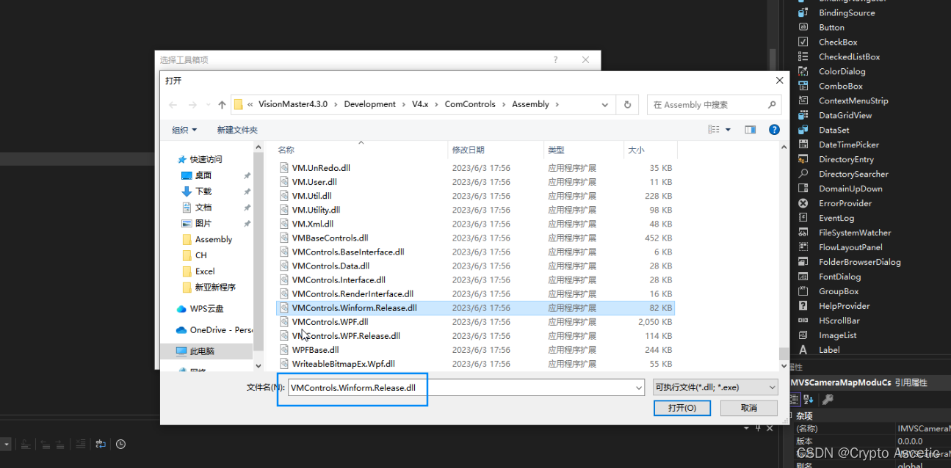Select CheckBox control in Toolbox
The width and height of the screenshot is (951, 468).
pyautogui.click(x=838, y=42)
